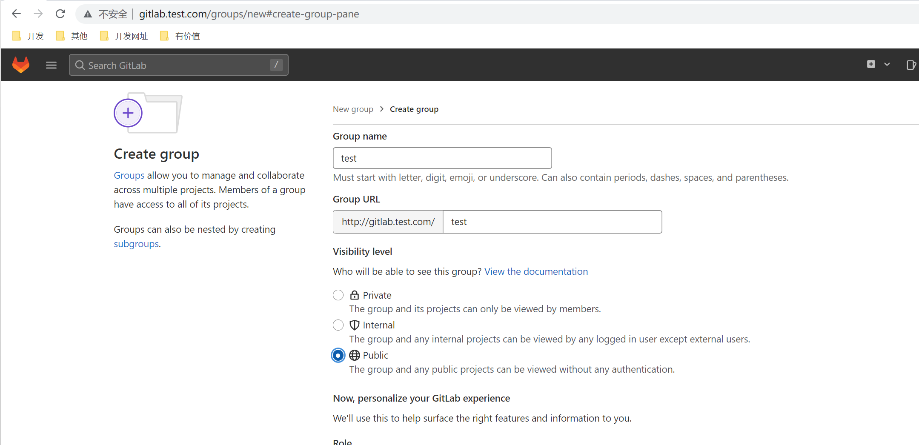Click the slash shortcut badge in search

[276, 65]
